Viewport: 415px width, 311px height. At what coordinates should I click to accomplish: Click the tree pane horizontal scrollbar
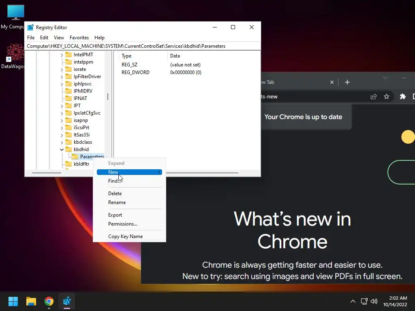(x=46, y=173)
